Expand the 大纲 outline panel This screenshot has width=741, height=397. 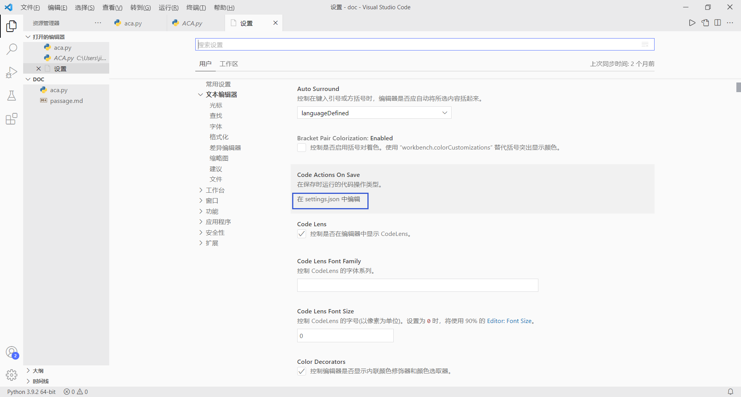tap(66, 370)
